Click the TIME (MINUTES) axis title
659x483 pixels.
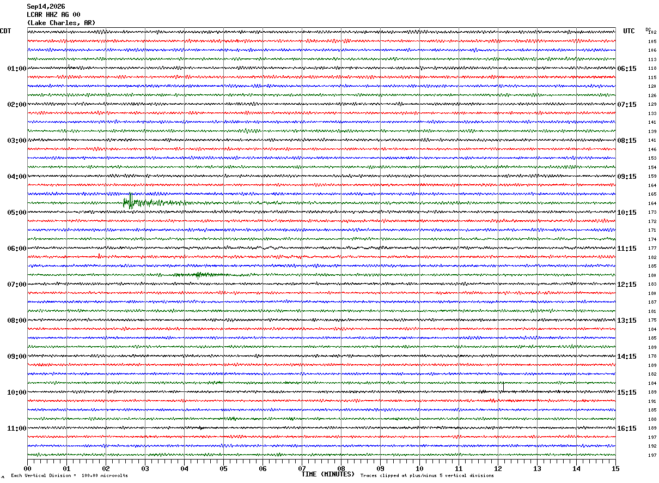[x=328, y=474]
